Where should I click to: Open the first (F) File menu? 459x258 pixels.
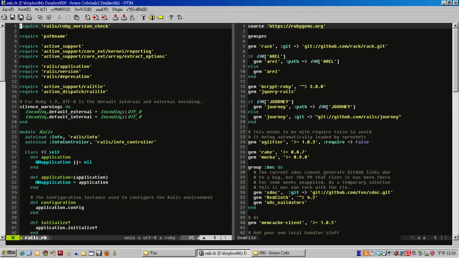(x=8, y=9)
